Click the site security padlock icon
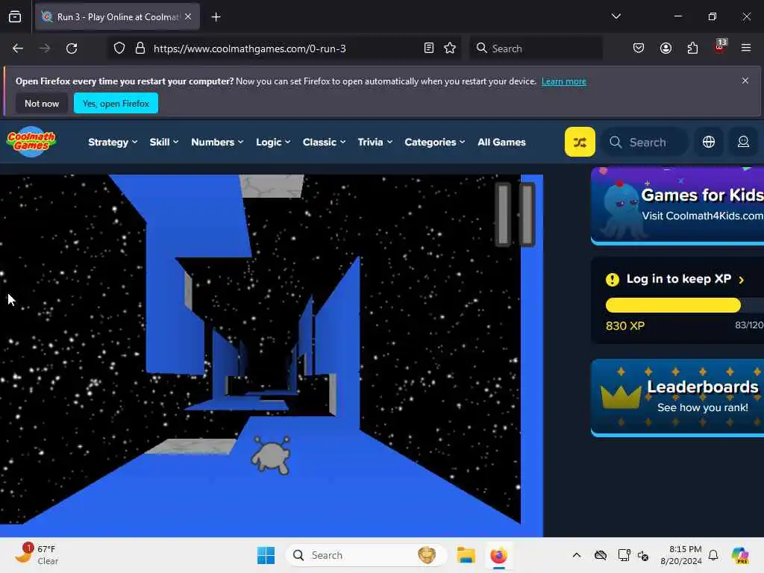 tap(140, 48)
